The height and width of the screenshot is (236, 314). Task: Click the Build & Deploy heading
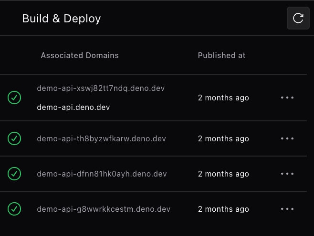pyautogui.click(x=61, y=19)
